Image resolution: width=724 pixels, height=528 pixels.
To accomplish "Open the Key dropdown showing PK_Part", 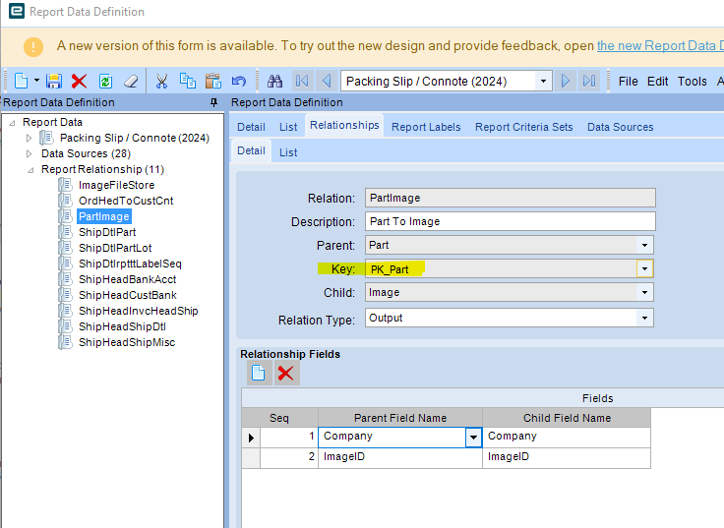I will coord(645,268).
